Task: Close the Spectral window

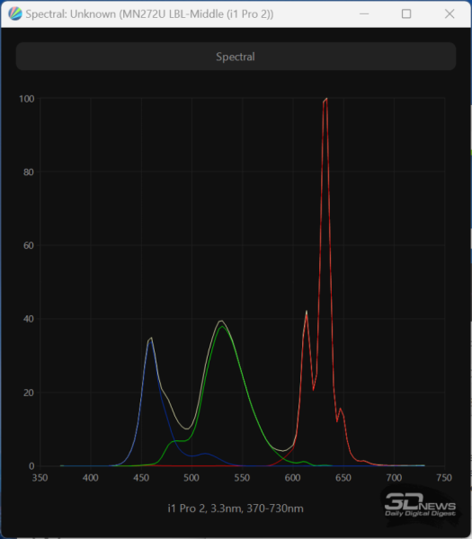Action: click(450, 14)
